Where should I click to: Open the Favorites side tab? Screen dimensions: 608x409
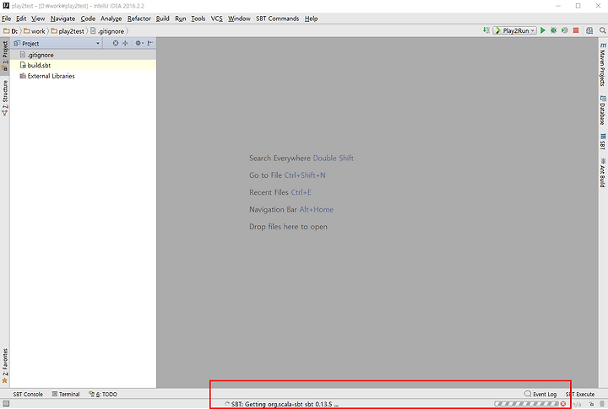pyautogui.click(x=5, y=366)
